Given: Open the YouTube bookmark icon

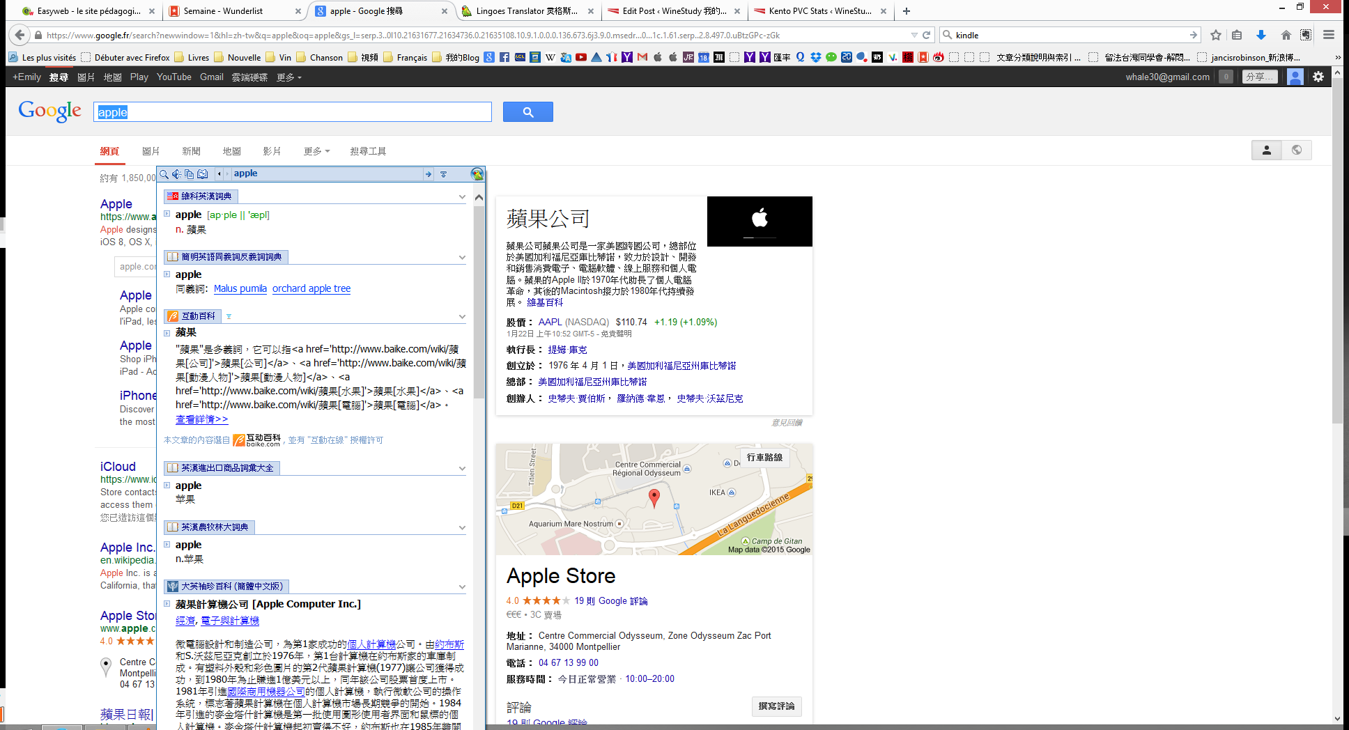Looking at the screenshot, I should [581, 57].
